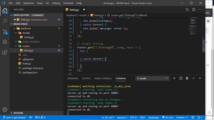This screenshot has height=120, width=214.
Task: Click the feedback smiley in status bar
Action: [x=193, y=117]
